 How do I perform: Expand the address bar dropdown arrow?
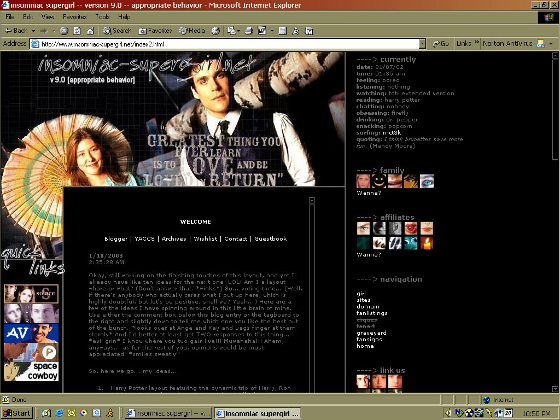[423, 44]
